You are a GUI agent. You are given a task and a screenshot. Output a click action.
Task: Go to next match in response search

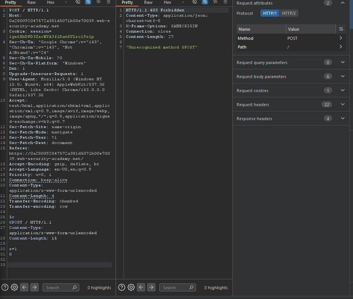click(x=151, y=287)
